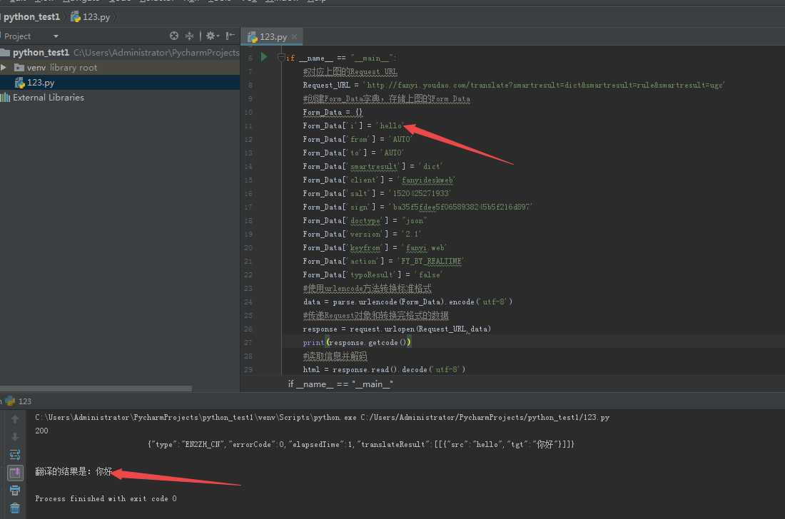Clear console with the trash icon
Image resolution: width=785 pixels, height=519 pixels.
15,508
